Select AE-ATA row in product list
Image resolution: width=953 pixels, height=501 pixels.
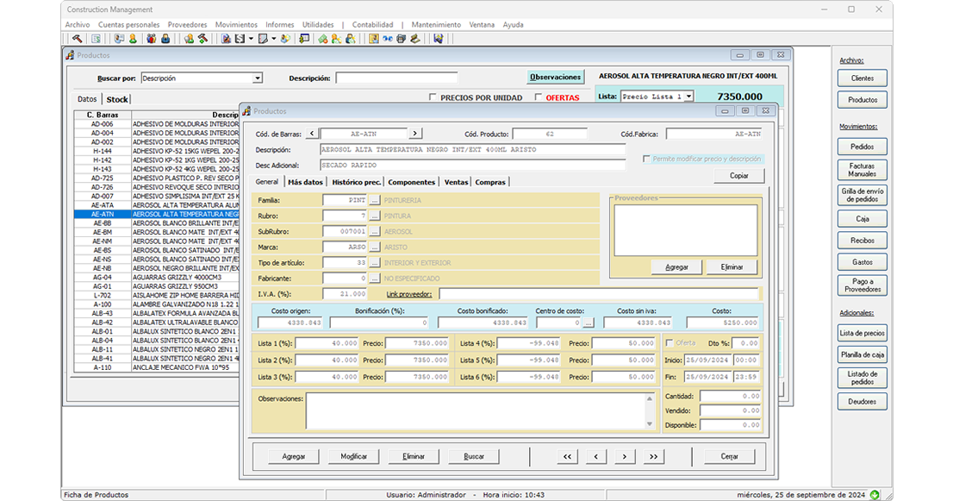(157, 205)
